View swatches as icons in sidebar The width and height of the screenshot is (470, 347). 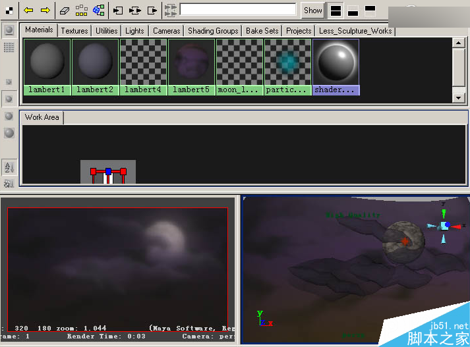pos(9,30)
